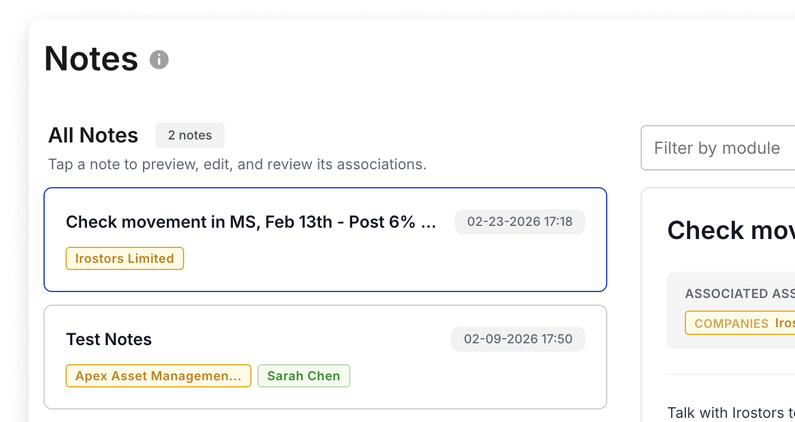Click the Irostors Limited tag in note list
This screenshot has width=795, height=422.
point(125,259)
